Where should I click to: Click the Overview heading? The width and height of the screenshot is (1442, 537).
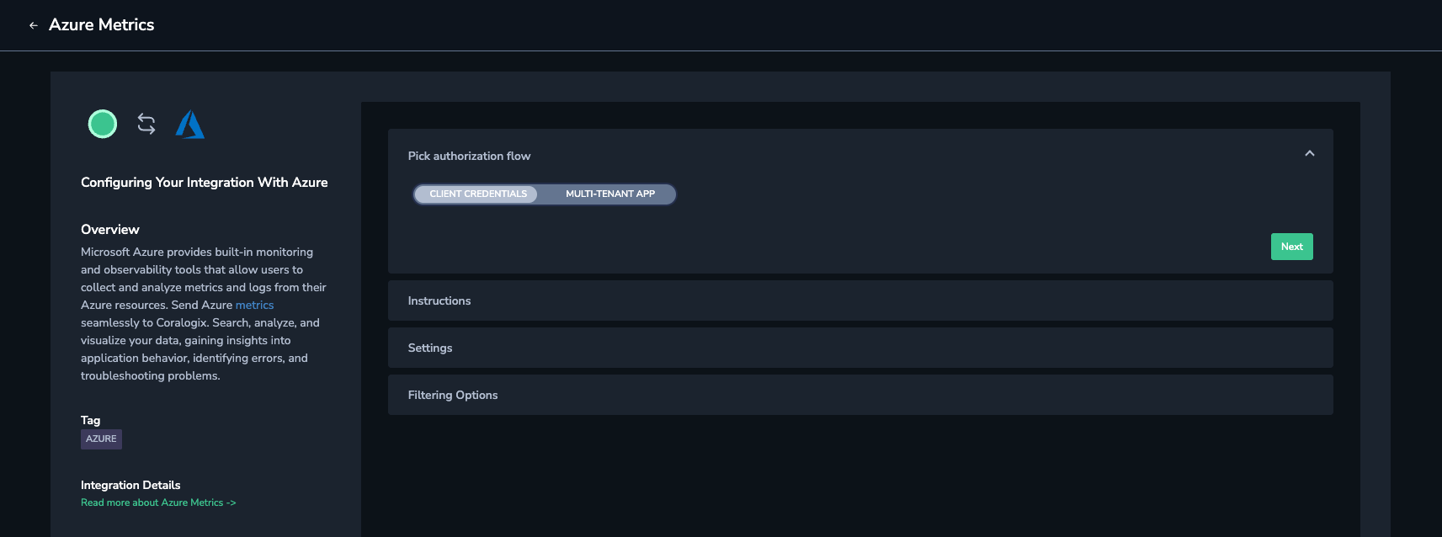tap(110, 230)
